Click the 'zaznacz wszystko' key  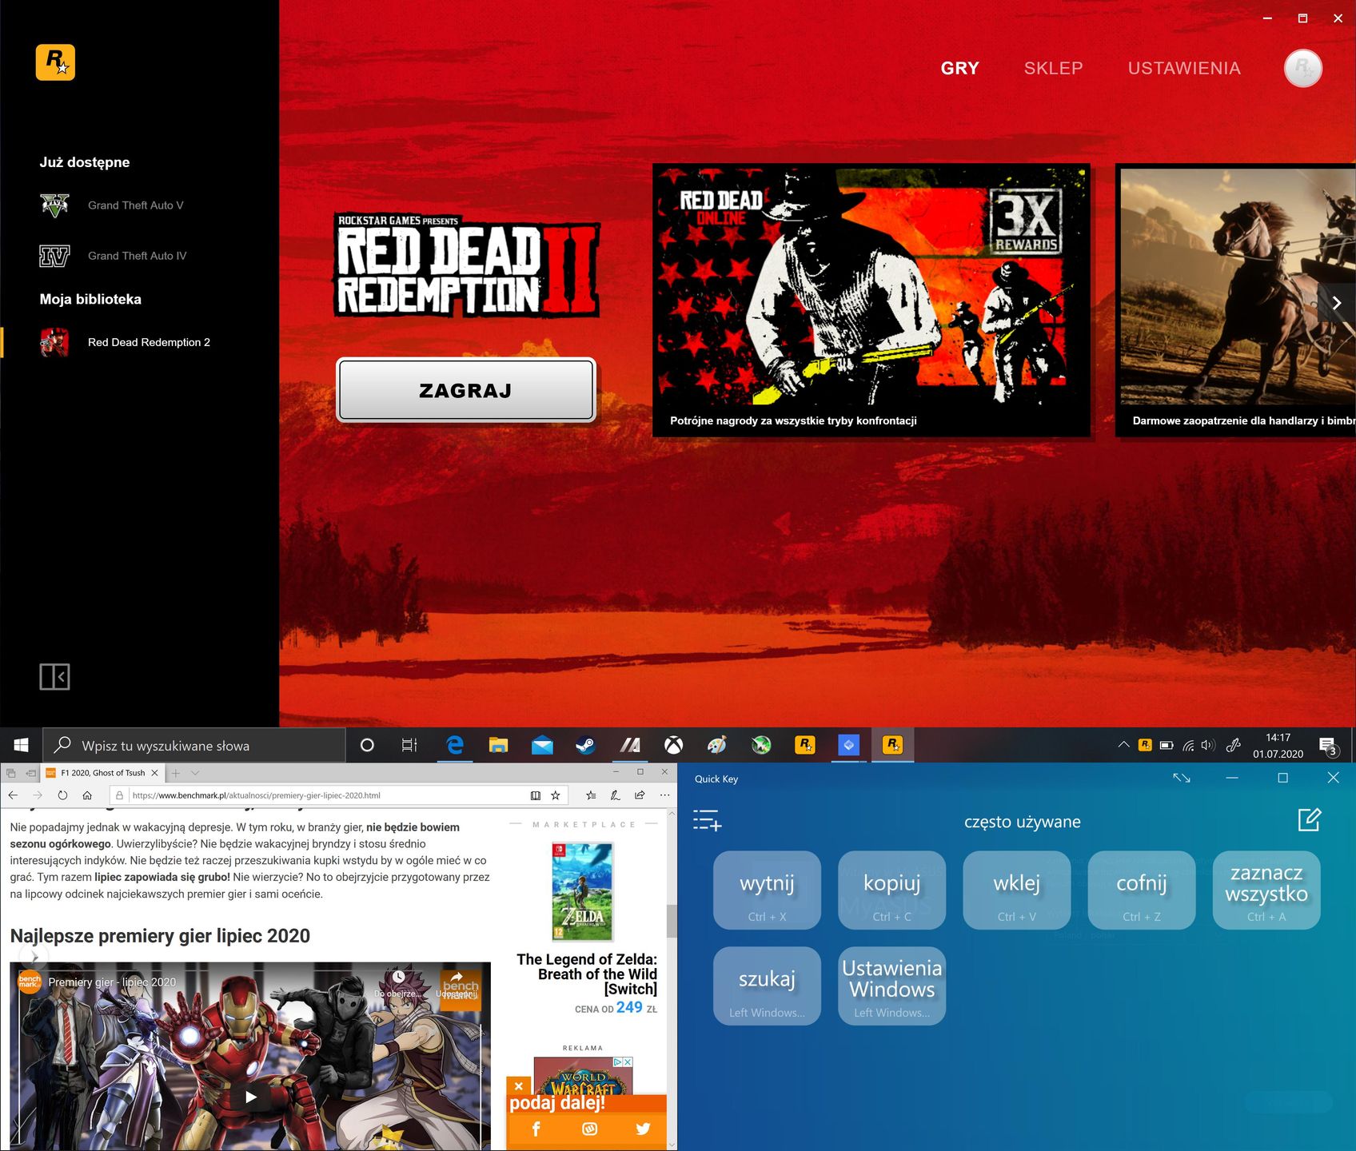pos(1266,890)
